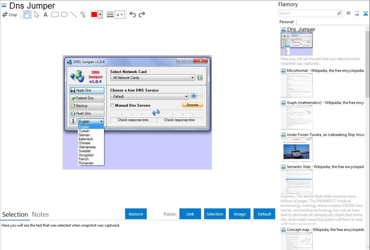This screenshot has width=370, height=250.
Task: Toggle Manual Dns Servers checkbox
Action: coord(112,105)
